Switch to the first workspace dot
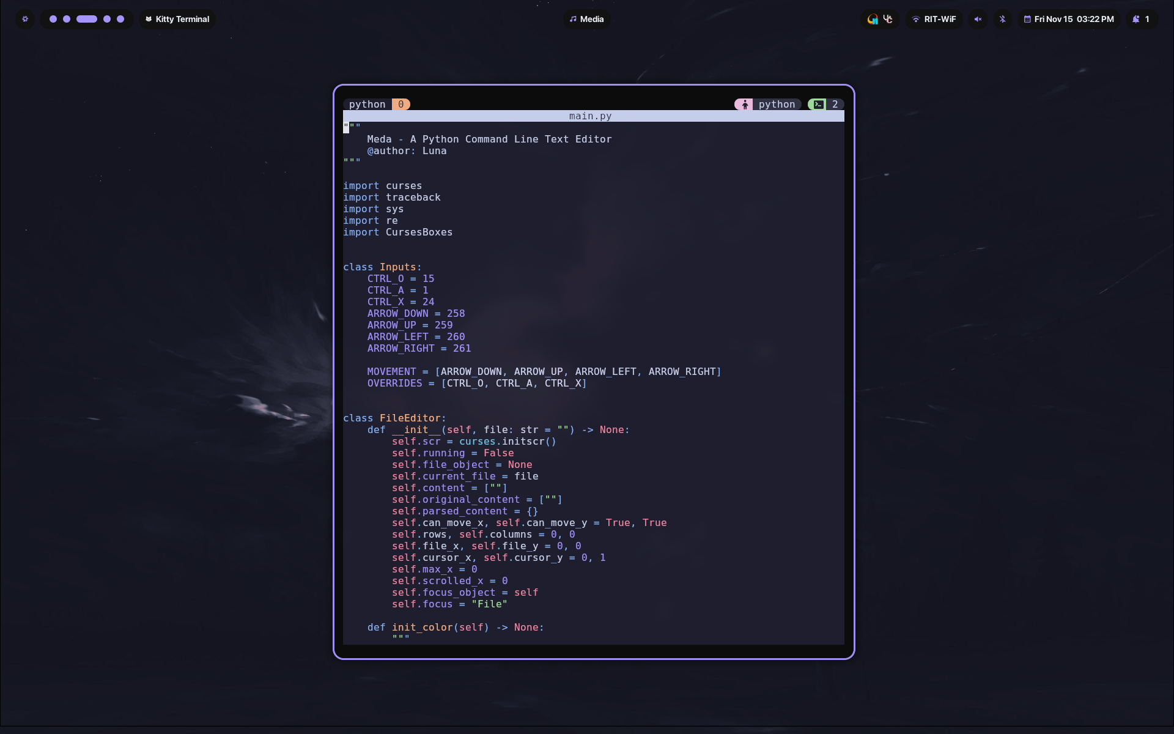Image resolution: width=1174 pixels, height=734 pixels. click(x=53, y=19)
